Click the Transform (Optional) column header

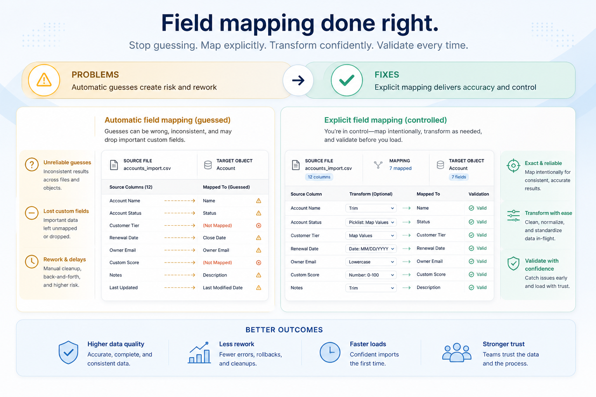[371, 194]
